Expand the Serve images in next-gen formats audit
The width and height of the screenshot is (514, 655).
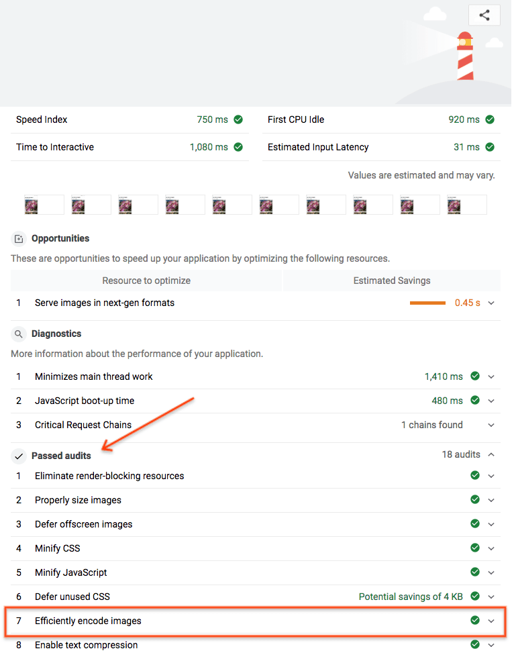(x=491, y=303)
